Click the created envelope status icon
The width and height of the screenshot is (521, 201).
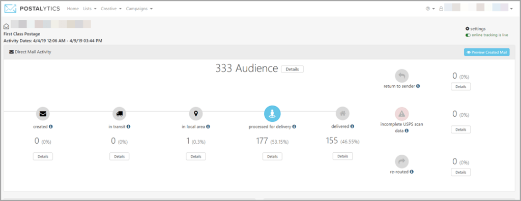[43, 114]
